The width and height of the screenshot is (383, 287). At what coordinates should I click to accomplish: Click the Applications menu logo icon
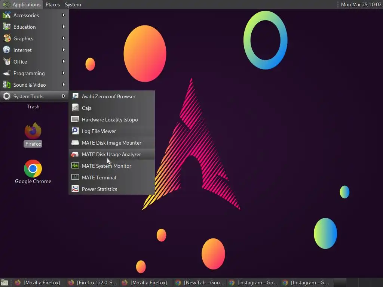pyautogui.click(x=6, y=4)
